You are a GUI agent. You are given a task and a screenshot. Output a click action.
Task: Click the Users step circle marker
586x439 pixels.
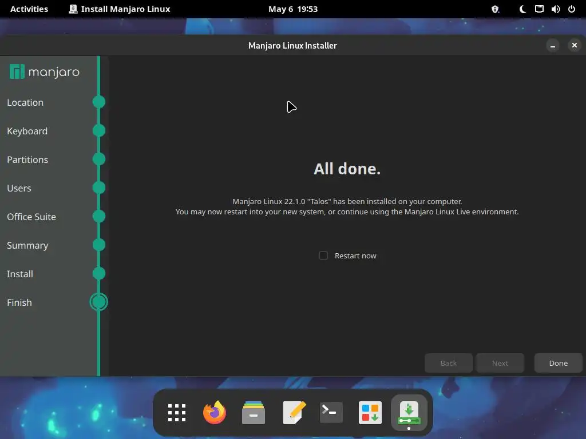click(99, 187)
